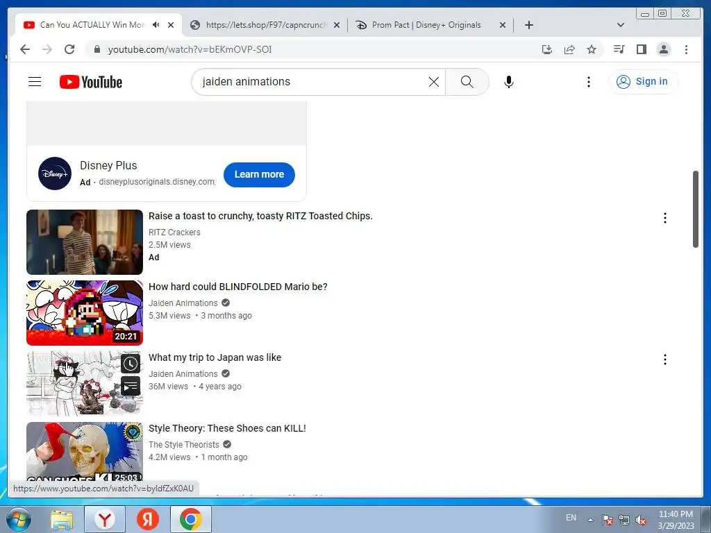Open the RITZ Toasted Chips ad thumbnail
Screen dimensions: 711x533
click(x=85, y=242)
